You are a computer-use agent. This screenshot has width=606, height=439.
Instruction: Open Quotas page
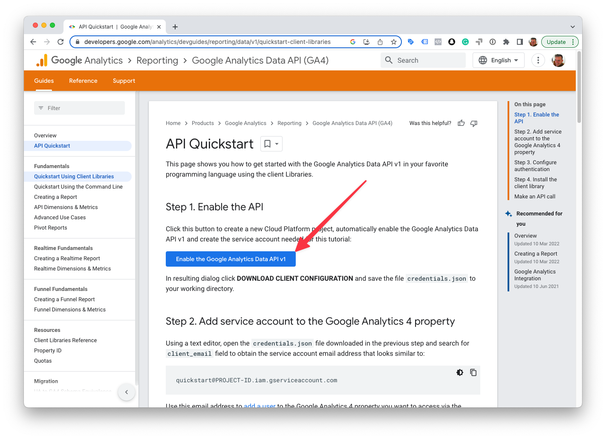click(43, 361)
